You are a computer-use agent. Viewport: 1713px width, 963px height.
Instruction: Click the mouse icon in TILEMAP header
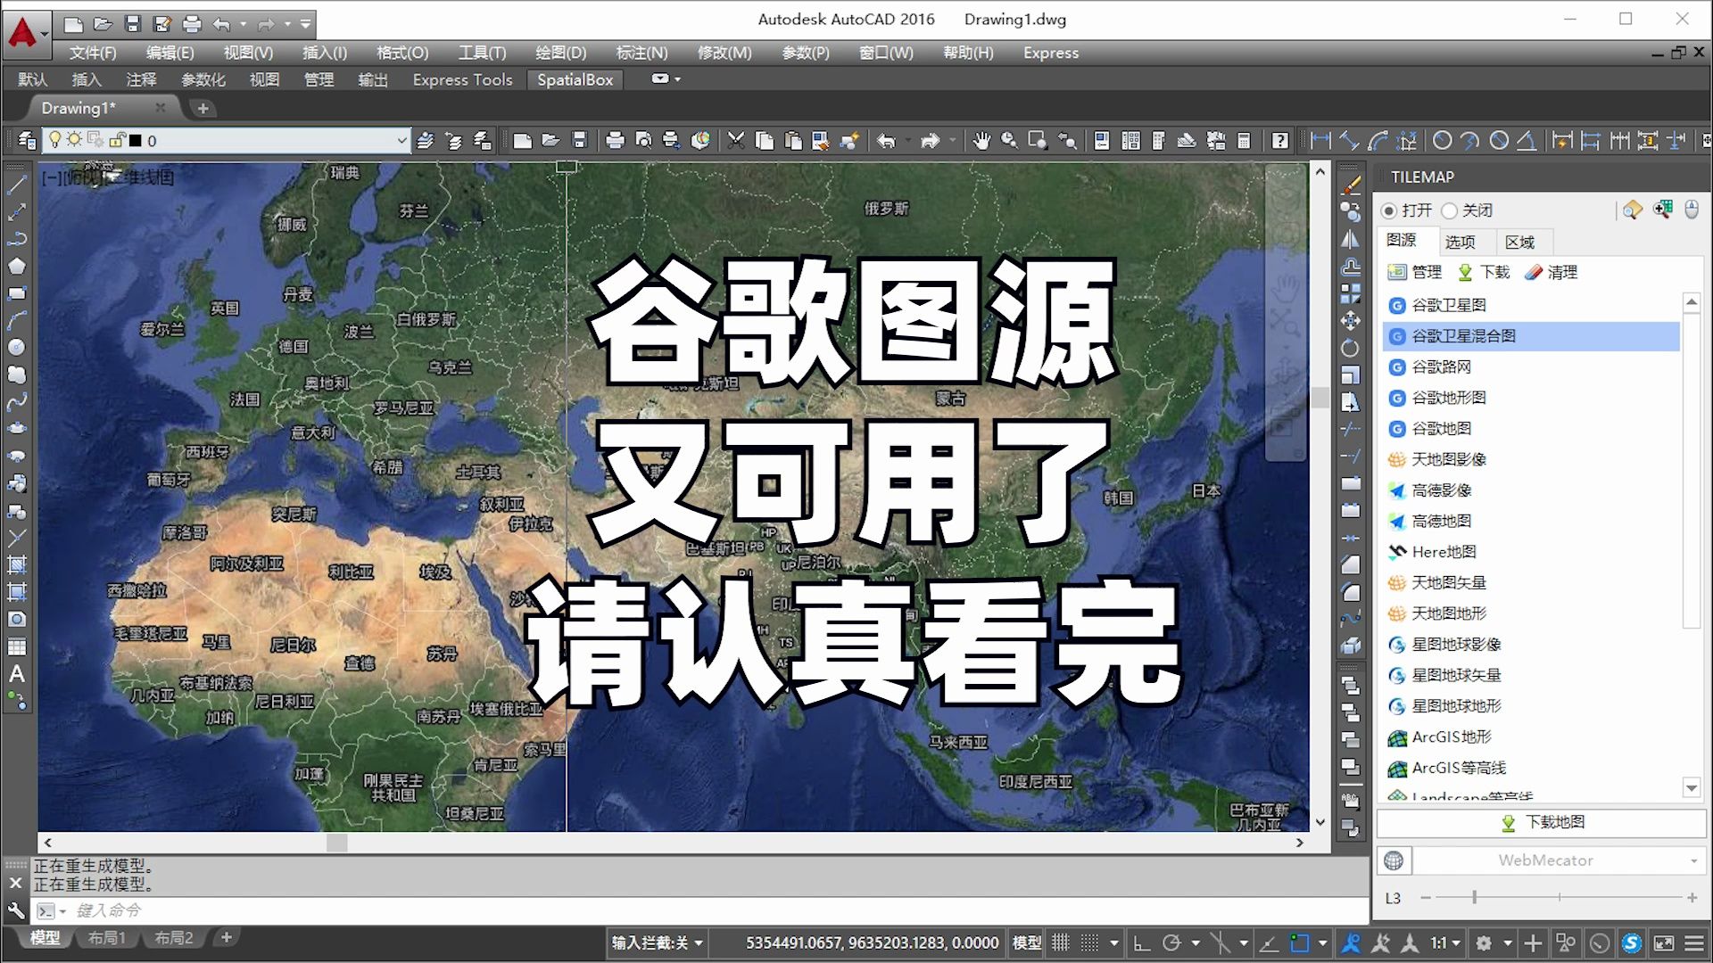(x=1692, y=210)
